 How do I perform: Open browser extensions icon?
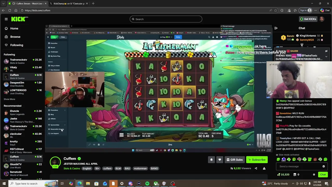click(282, 10)
